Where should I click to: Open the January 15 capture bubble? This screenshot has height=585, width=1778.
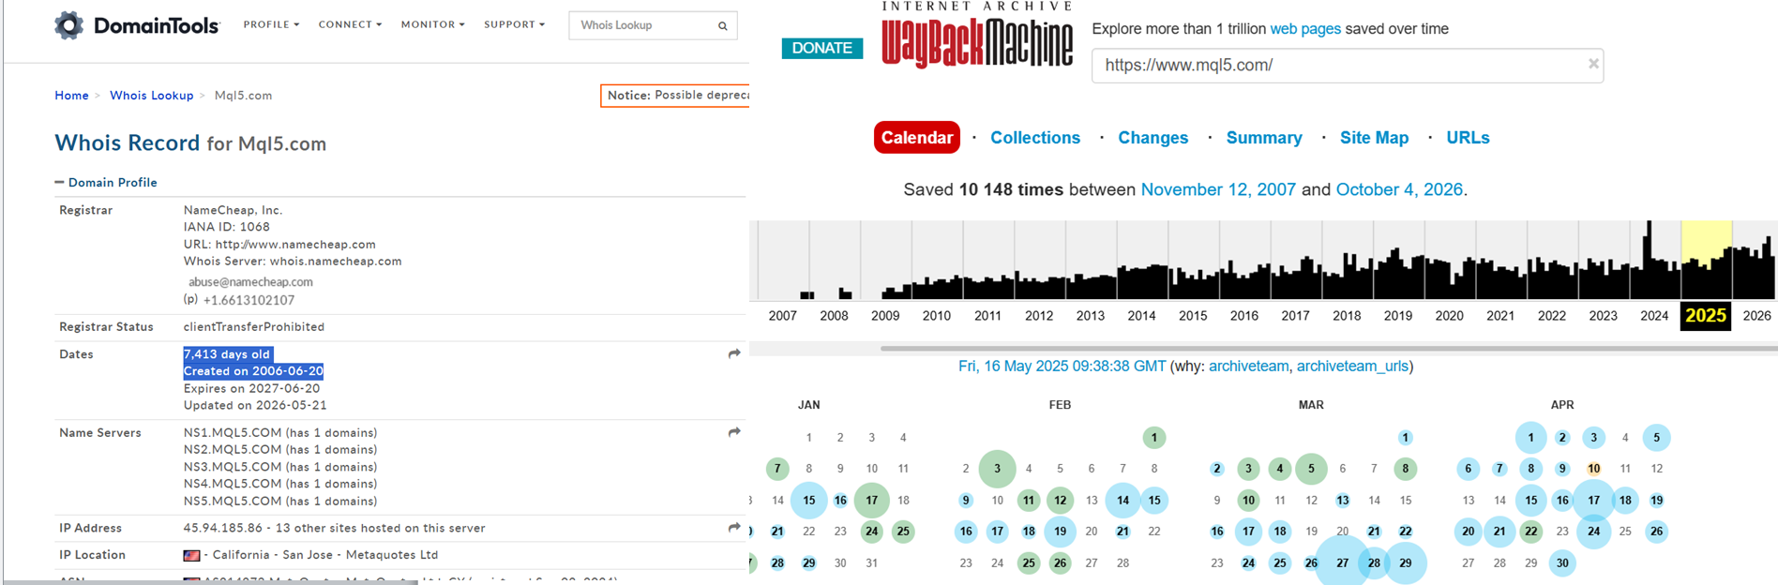coord(808,500)
